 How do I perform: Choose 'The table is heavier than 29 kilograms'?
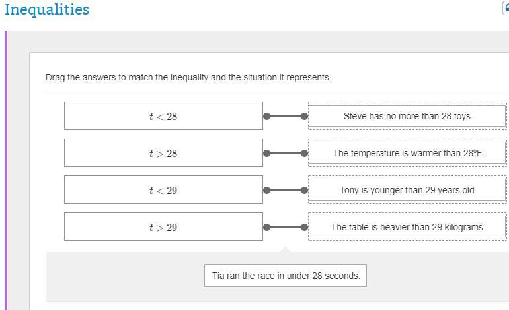[408, 227]
